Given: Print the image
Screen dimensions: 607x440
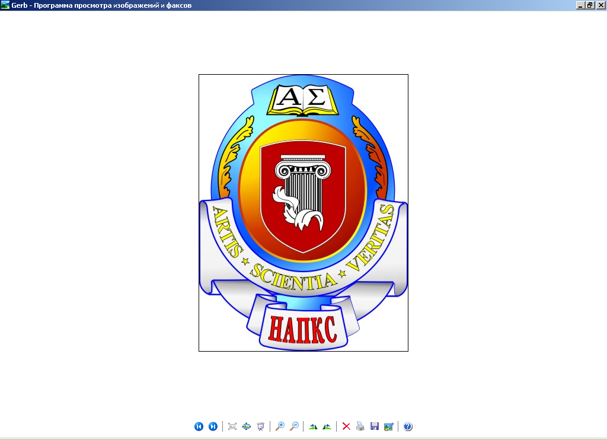Looking at the screenshot, I should pos(360,426).
